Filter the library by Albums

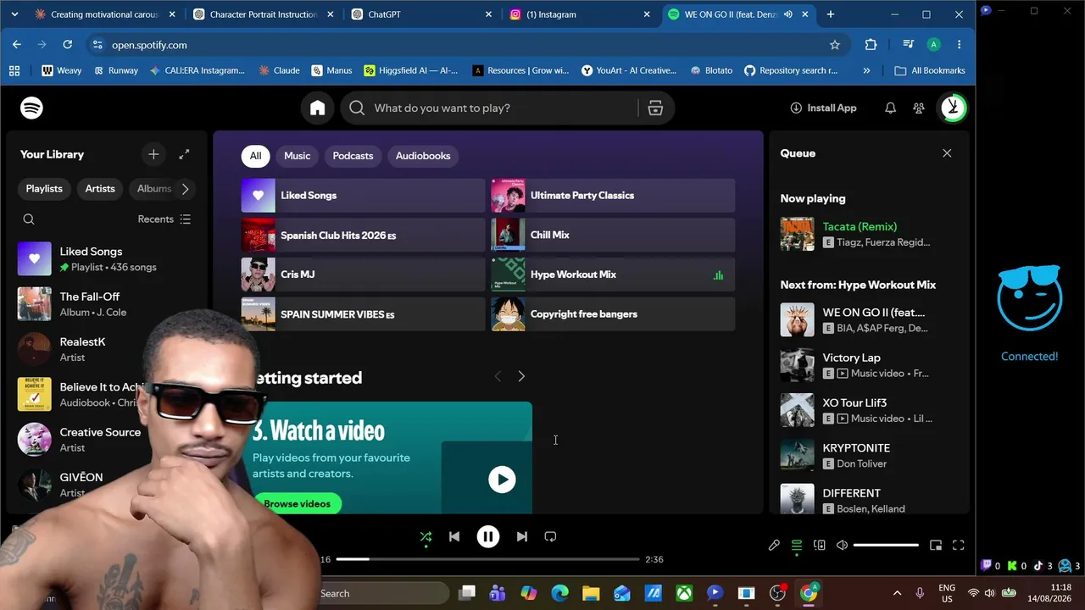pos(154,189)
